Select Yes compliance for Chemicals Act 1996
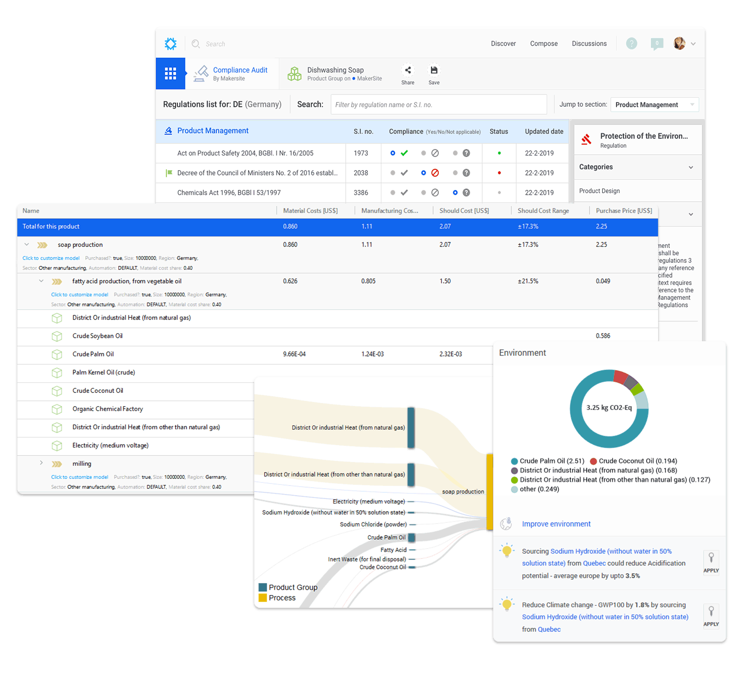Screen dimensions: 754x681 [393, 193]
